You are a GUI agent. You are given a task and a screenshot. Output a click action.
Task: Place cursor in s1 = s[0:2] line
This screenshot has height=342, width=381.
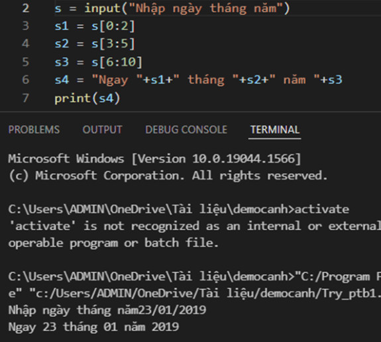pyautogui.click(x=95, y=26)
